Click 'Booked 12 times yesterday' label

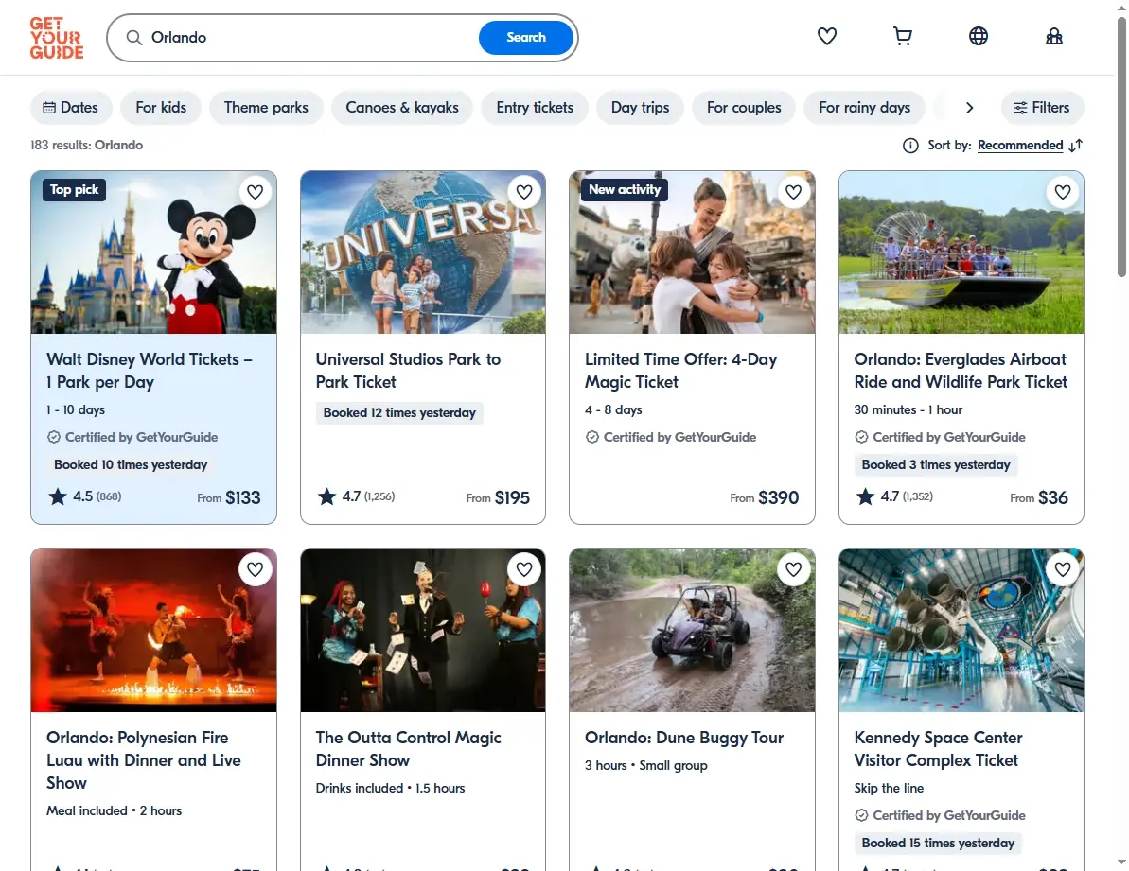tap(399, 413)
